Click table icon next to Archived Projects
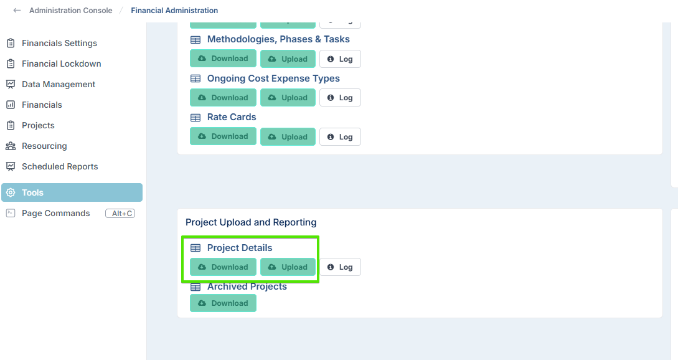678x360 pixels. click(195, 287)
